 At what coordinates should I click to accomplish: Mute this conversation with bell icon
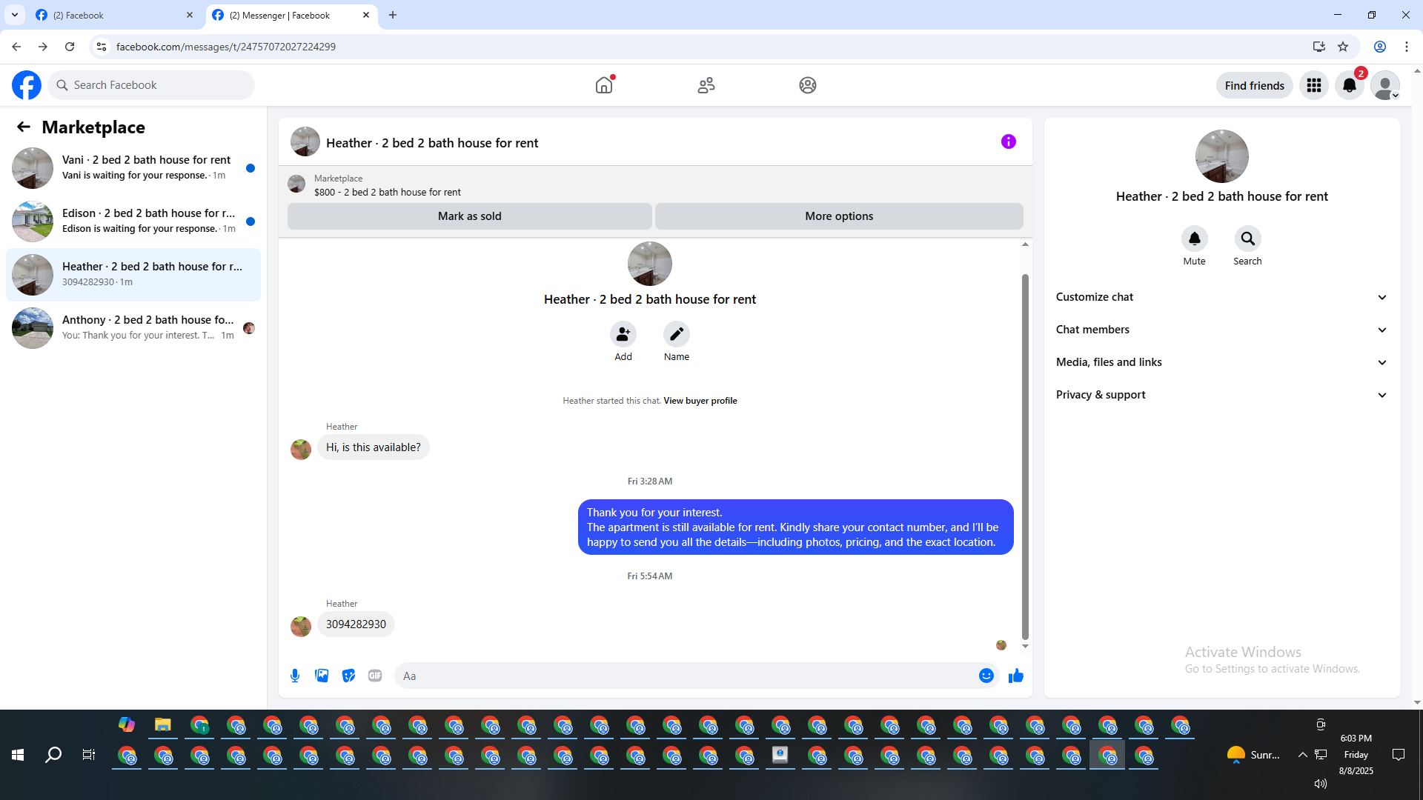click(1194, 239)
